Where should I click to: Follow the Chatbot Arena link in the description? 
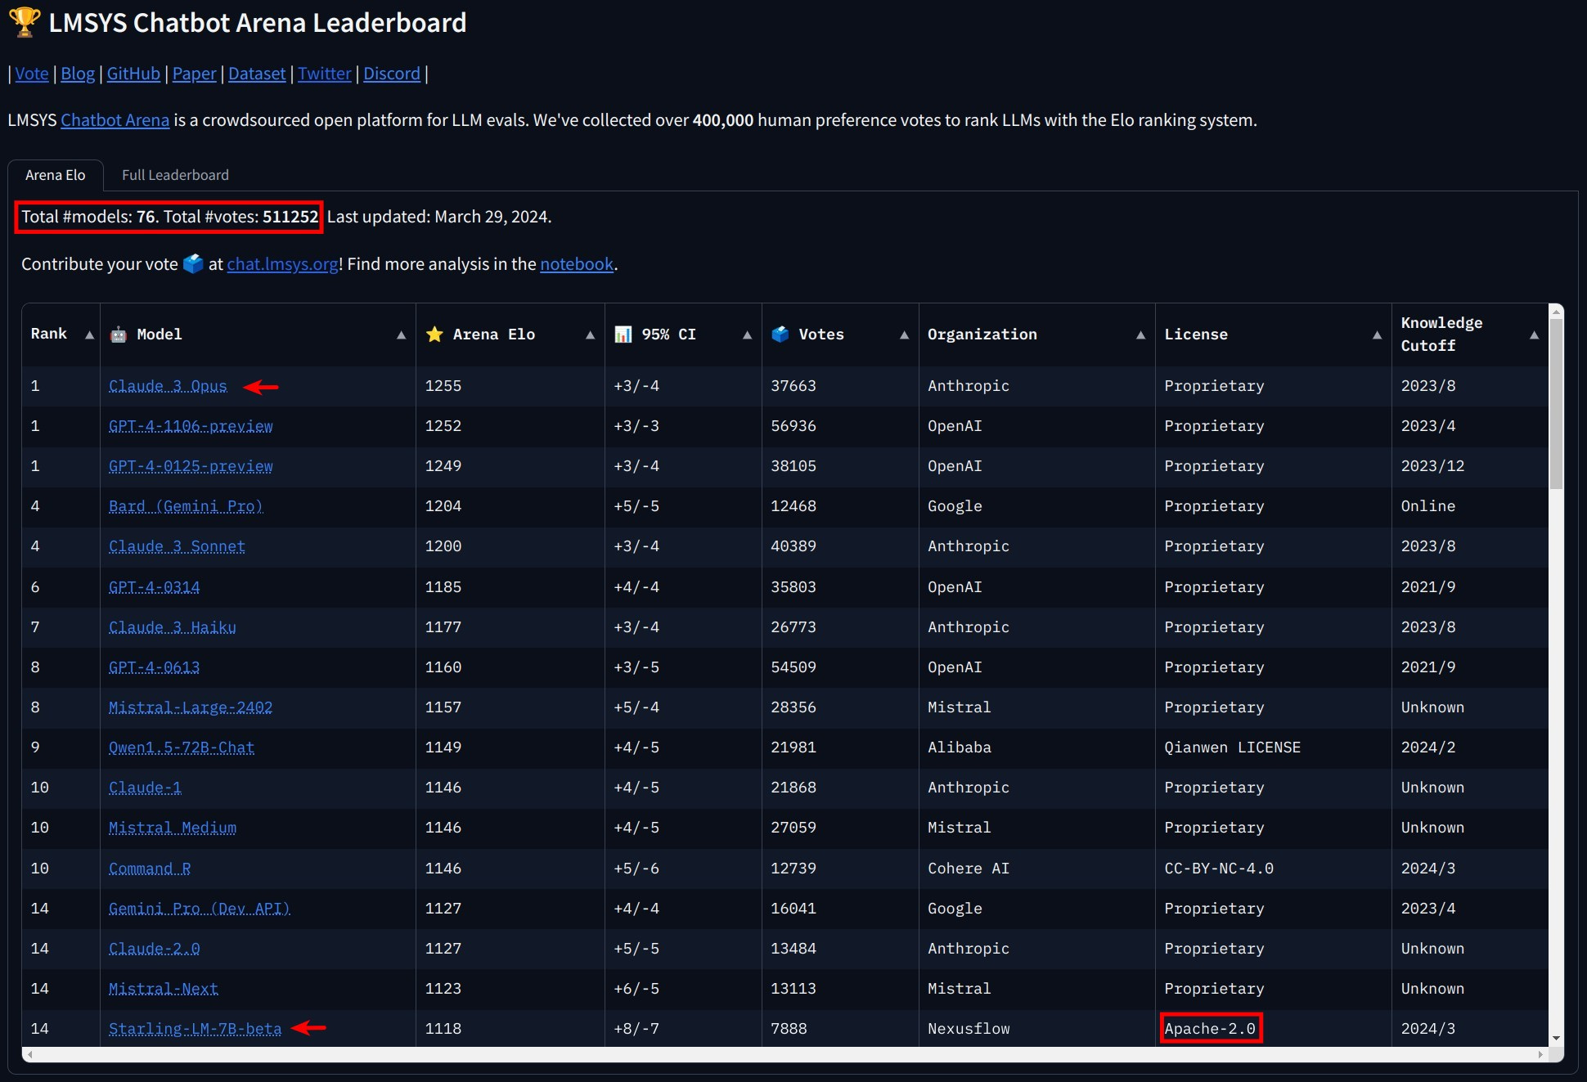115,120
